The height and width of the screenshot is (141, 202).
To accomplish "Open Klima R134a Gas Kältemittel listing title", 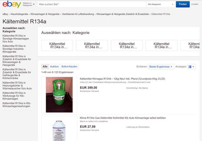I will [x=123, y=118].
